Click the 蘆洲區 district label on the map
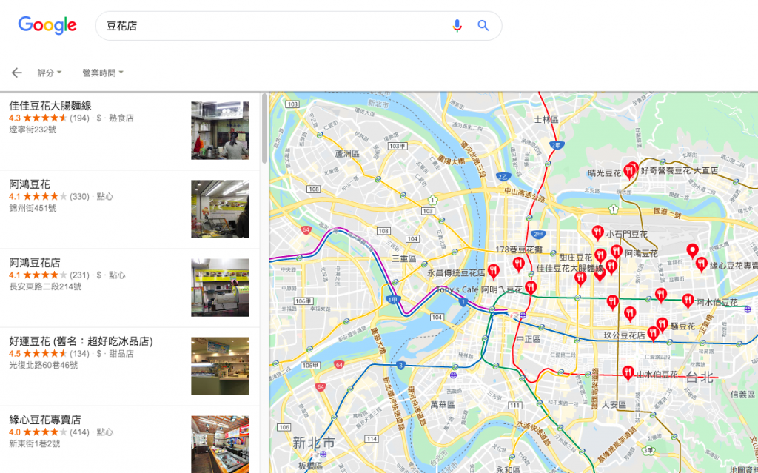 pyautogui.click(x=347, y=153)
